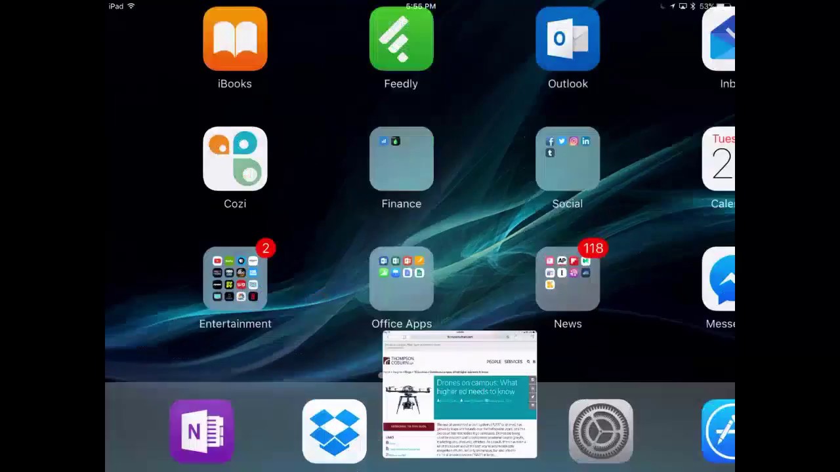Open the Entertainment folder with badge 2
Image resolution: width=840 pixels, height=472 pixels.
pos(235,279)
